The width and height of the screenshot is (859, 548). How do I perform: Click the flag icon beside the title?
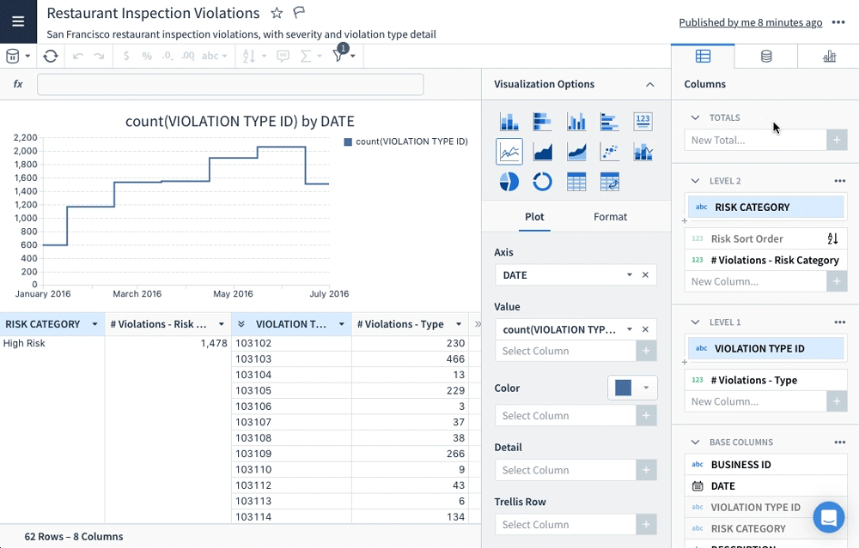(299, 12)
